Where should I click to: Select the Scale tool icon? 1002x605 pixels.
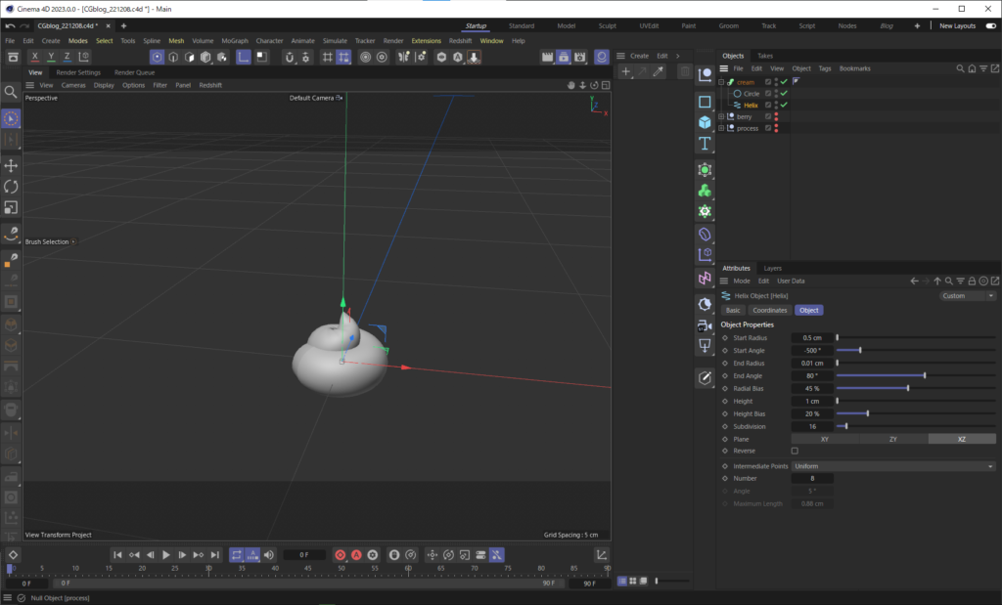coord(10,207)
